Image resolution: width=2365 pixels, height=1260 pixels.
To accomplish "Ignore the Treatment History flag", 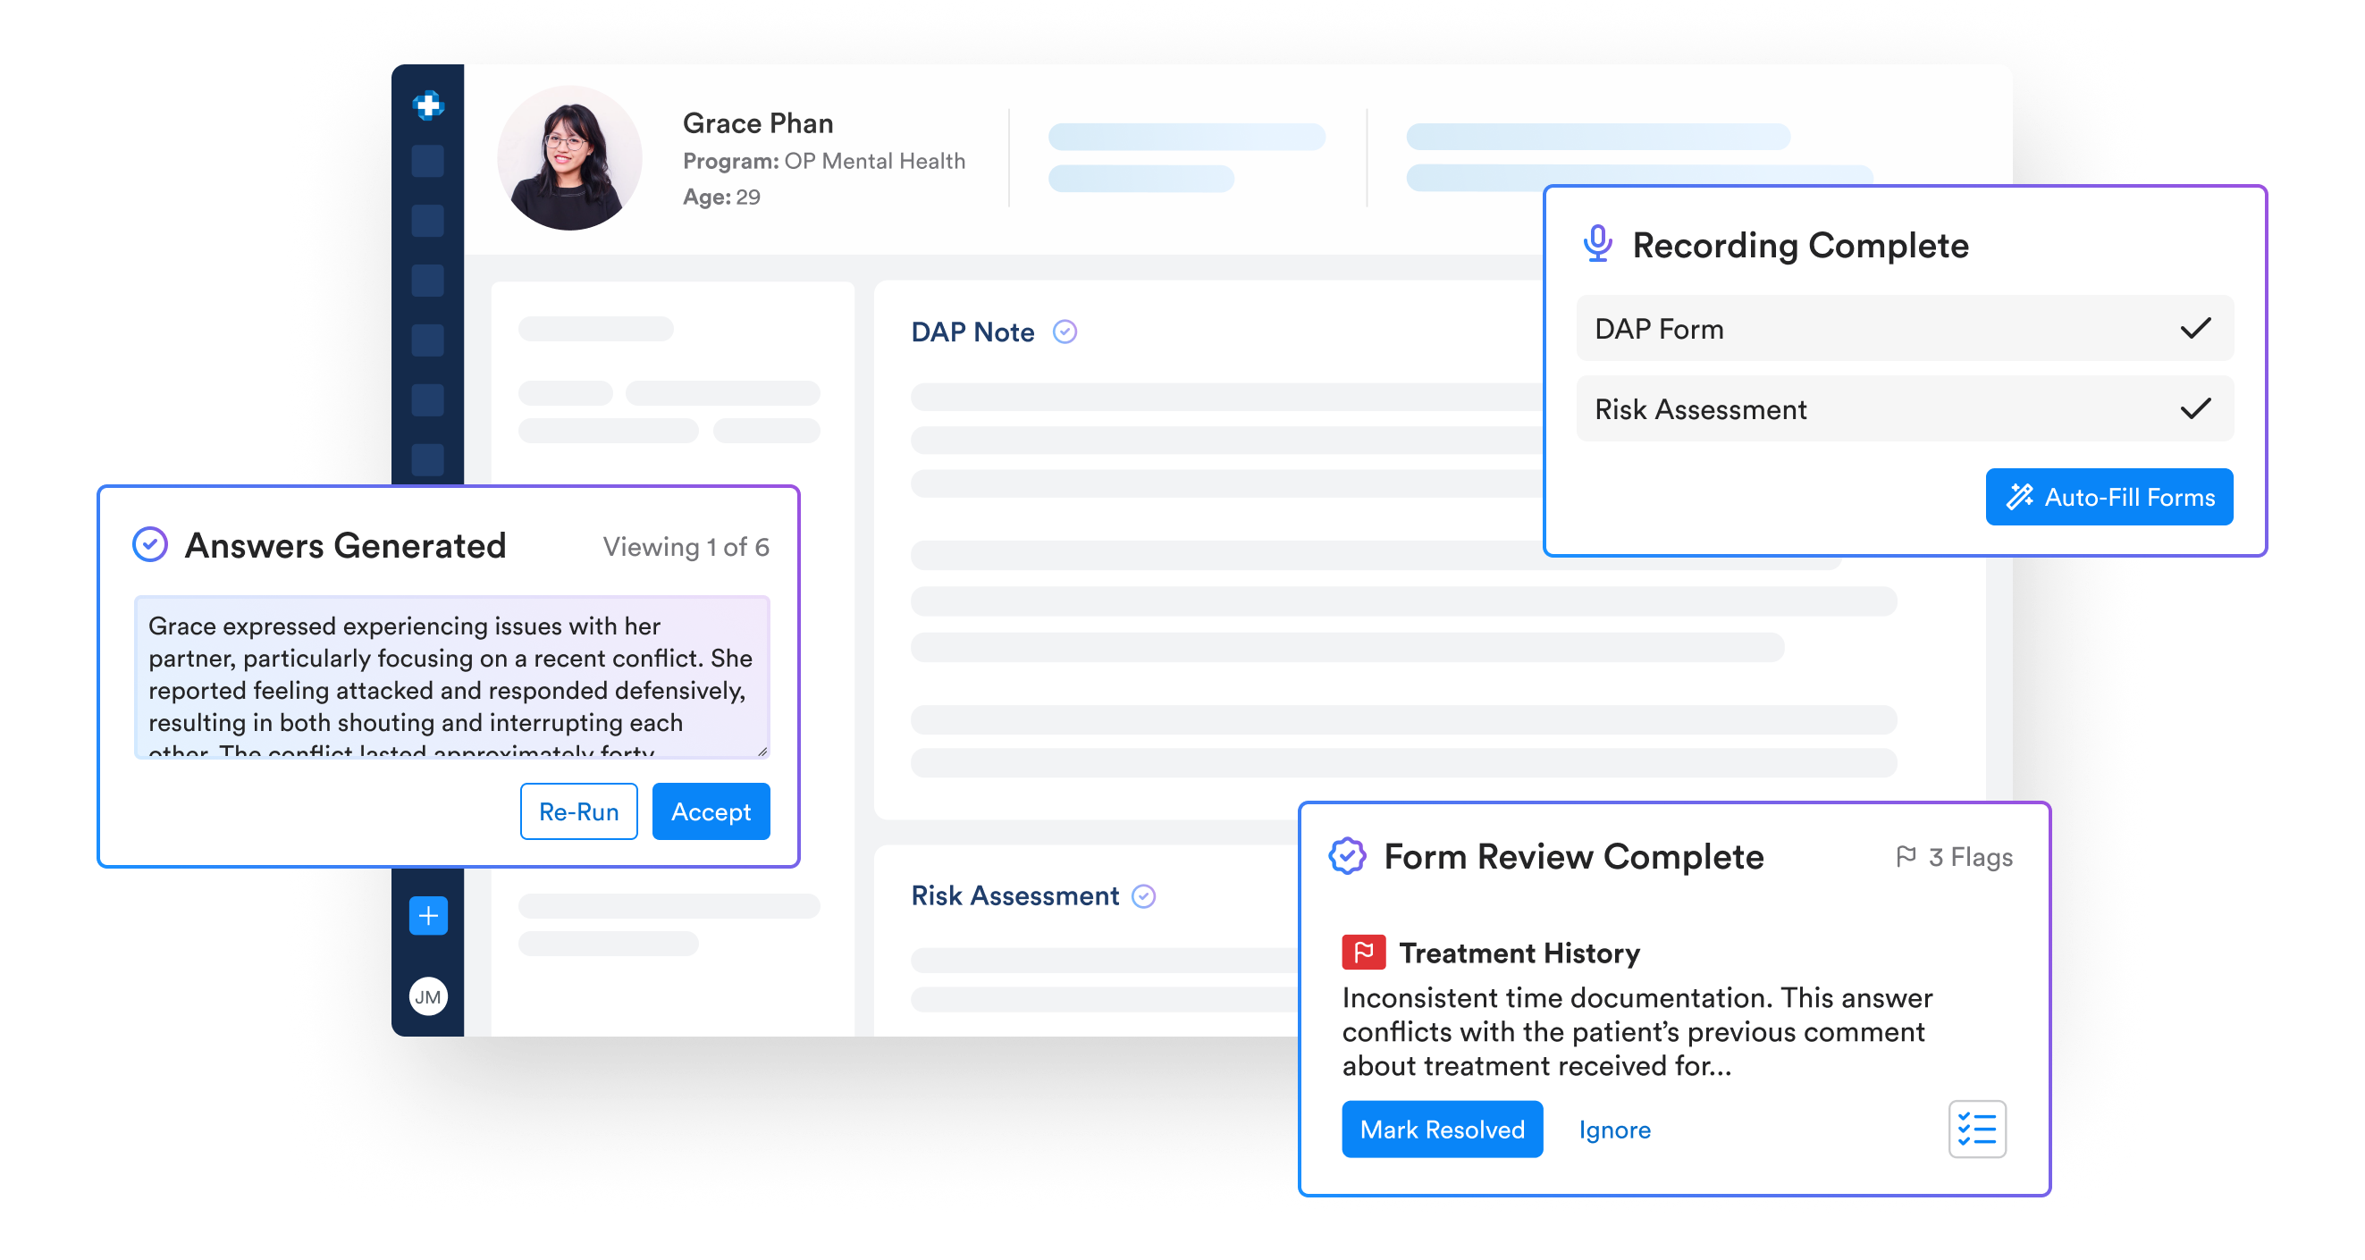I will pos(1614,1130).
